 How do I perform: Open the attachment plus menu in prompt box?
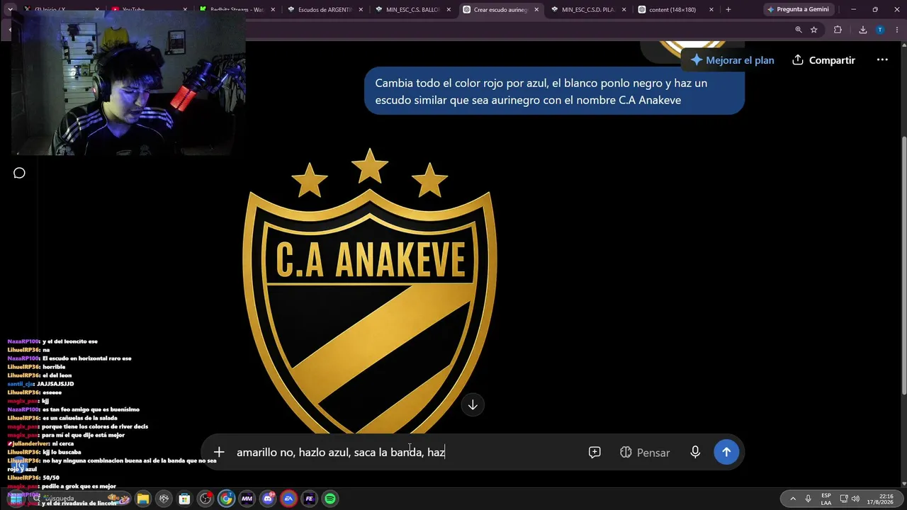tap(219, 452)
